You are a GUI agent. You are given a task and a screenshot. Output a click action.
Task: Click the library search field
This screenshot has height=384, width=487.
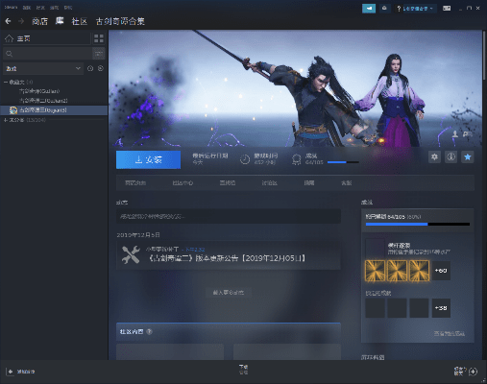(x=47, y=54)
